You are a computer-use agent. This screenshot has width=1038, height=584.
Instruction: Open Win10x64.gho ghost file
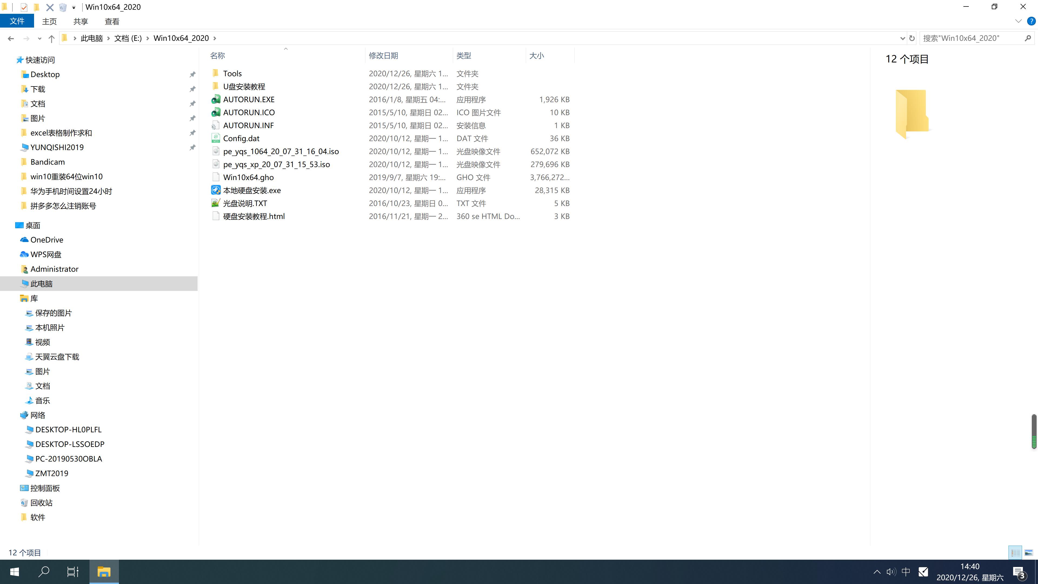tap(249, 177)
